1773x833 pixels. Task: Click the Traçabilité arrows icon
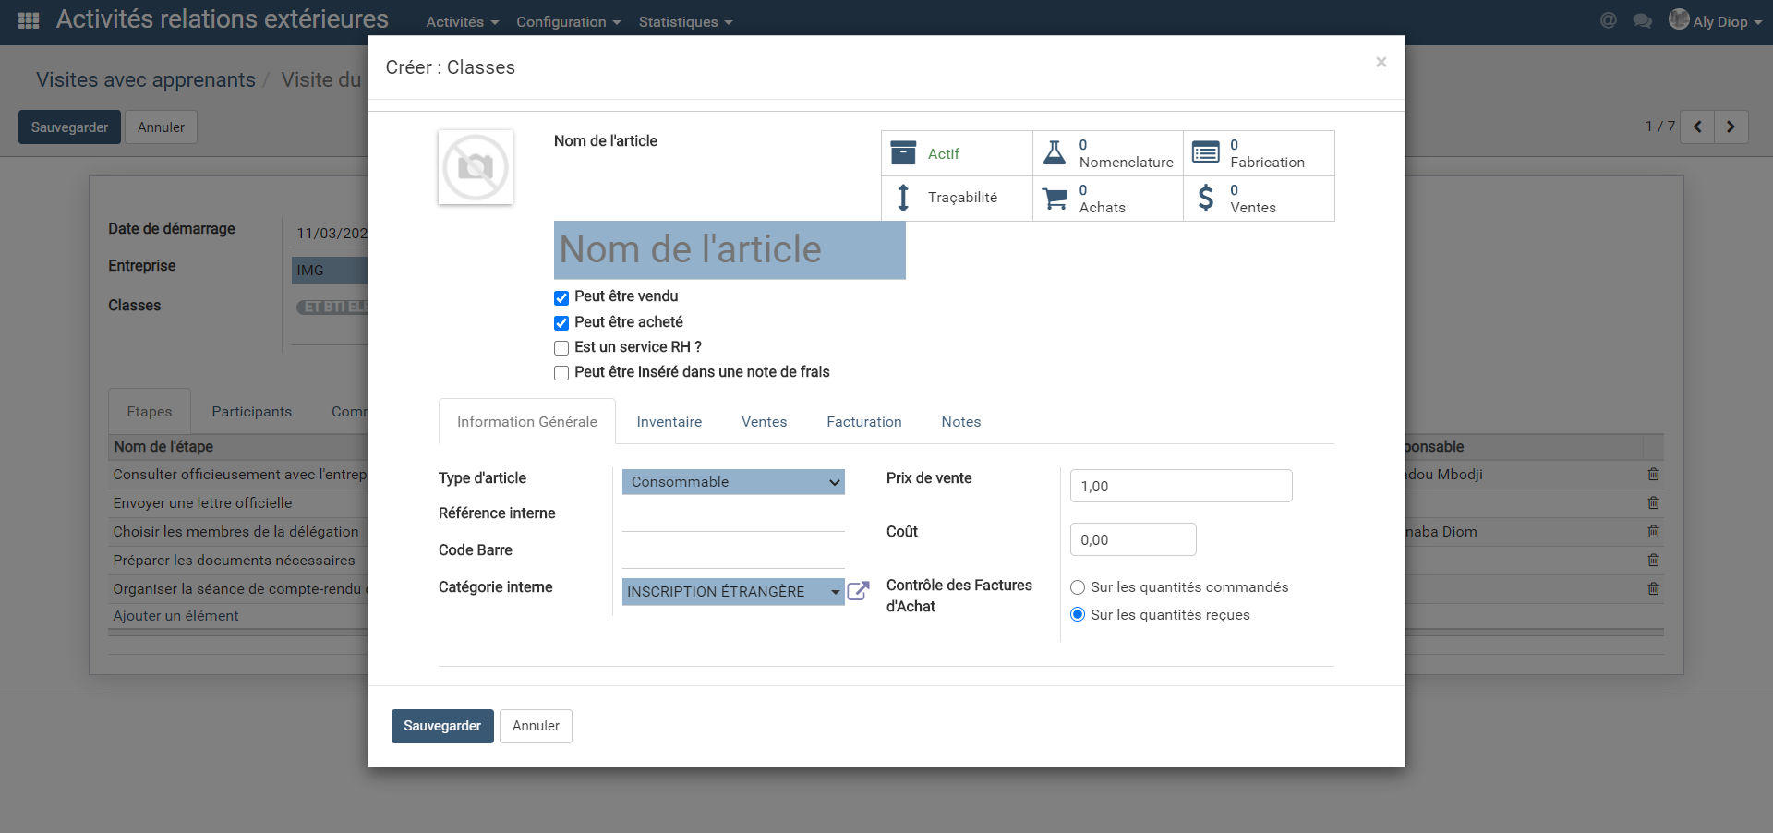[x=903, y=198]
